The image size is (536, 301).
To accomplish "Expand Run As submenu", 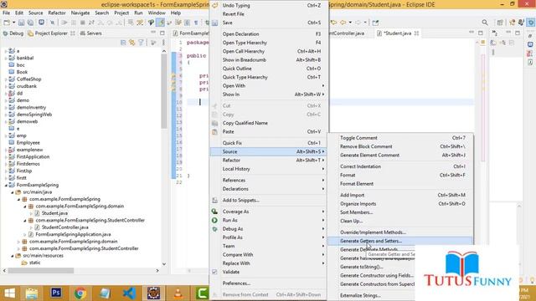I will pyautogui.click(x=268, y=220).
